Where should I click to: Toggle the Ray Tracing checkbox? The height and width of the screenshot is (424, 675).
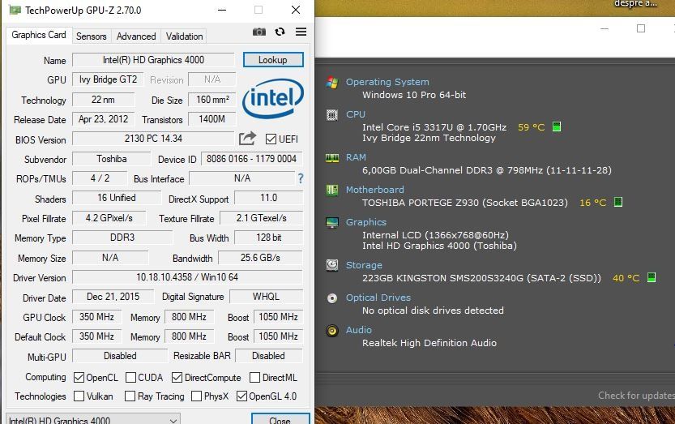tap(130, 396)
